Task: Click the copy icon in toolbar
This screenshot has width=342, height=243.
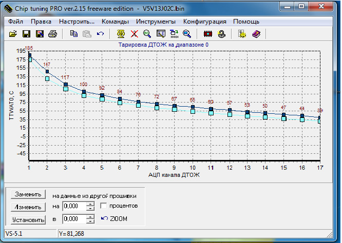Action: pyautogui.click(x=74, y=34)
